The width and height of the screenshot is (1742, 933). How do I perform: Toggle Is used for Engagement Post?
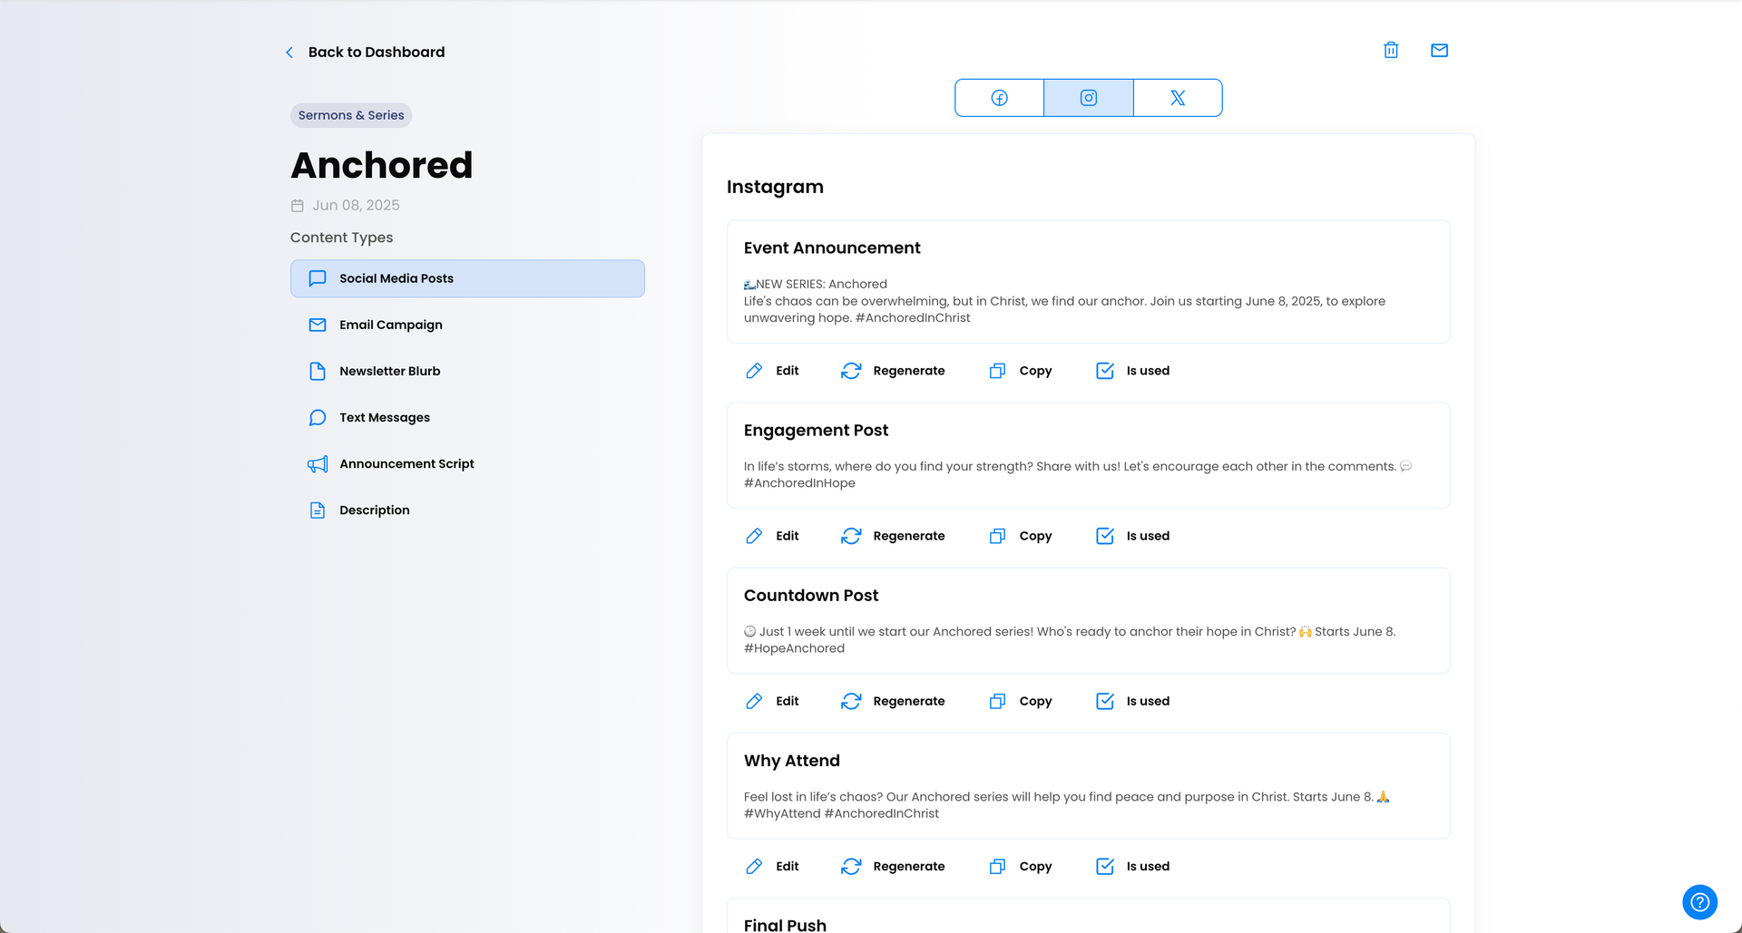1133,536
